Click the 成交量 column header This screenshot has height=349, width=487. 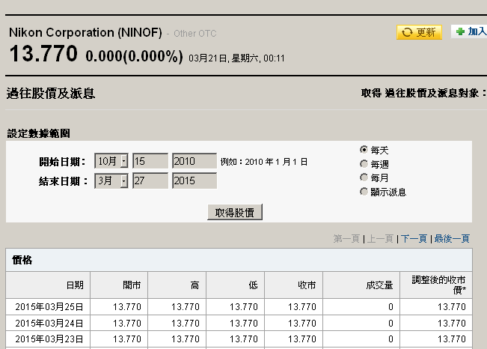point(361,285)
